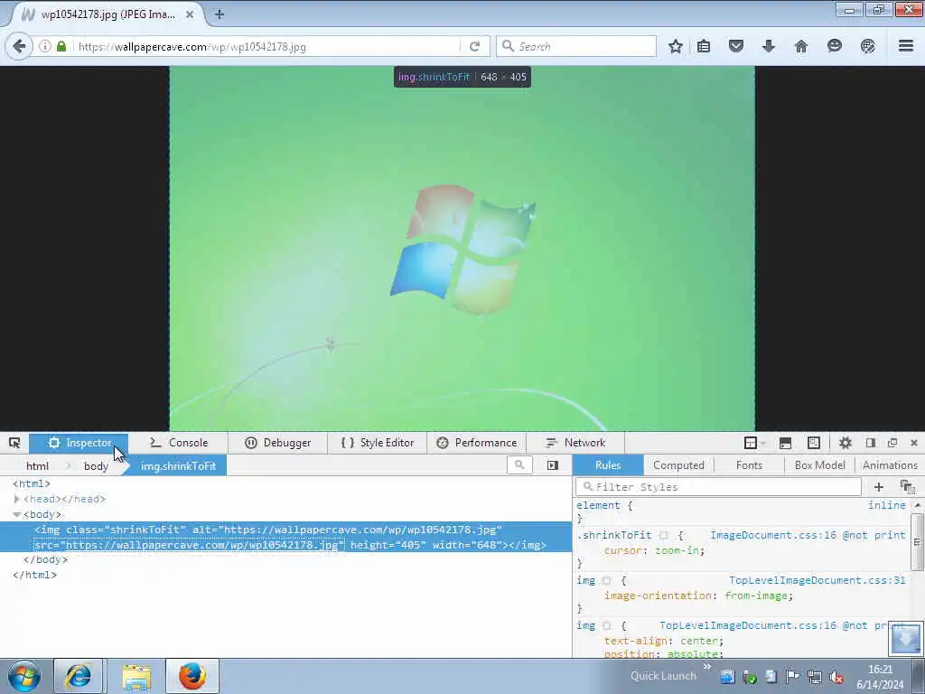Close the developer tools panel
This screenshot has height=694, width=925.
pos(914,443)
